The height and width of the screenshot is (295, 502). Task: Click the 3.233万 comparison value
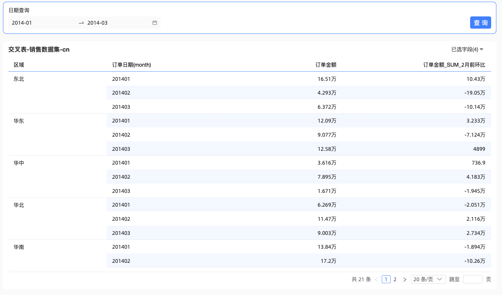pos(476,121)
